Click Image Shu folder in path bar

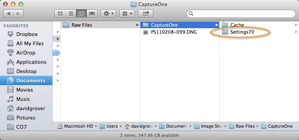pos(208,126)
